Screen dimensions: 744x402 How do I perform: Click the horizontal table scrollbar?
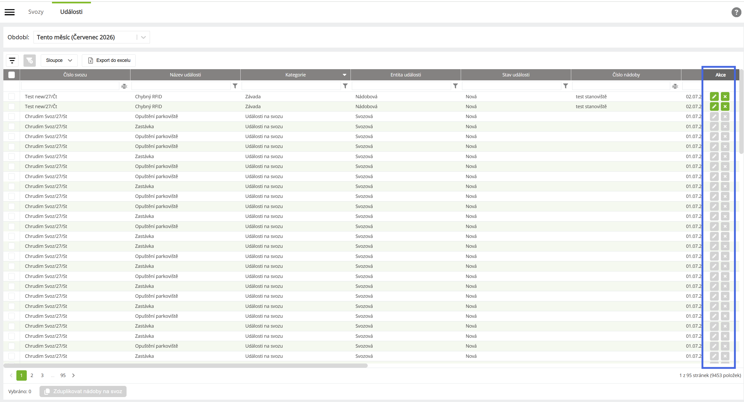click(x=186, y=366)
